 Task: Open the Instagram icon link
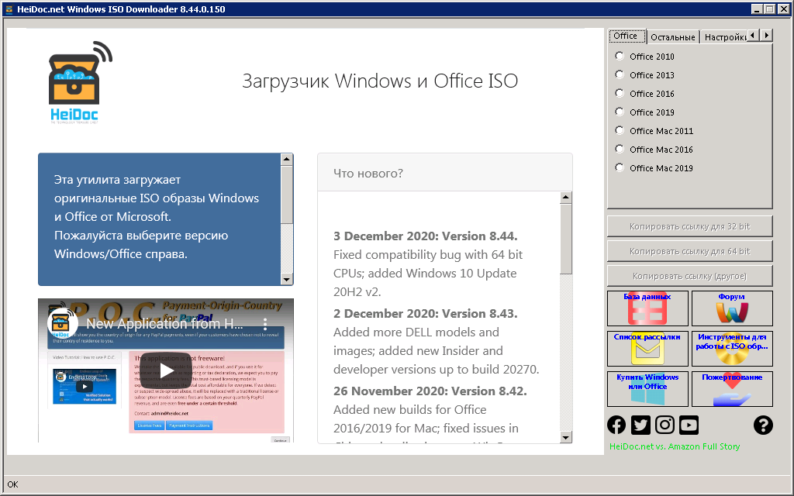665,425
